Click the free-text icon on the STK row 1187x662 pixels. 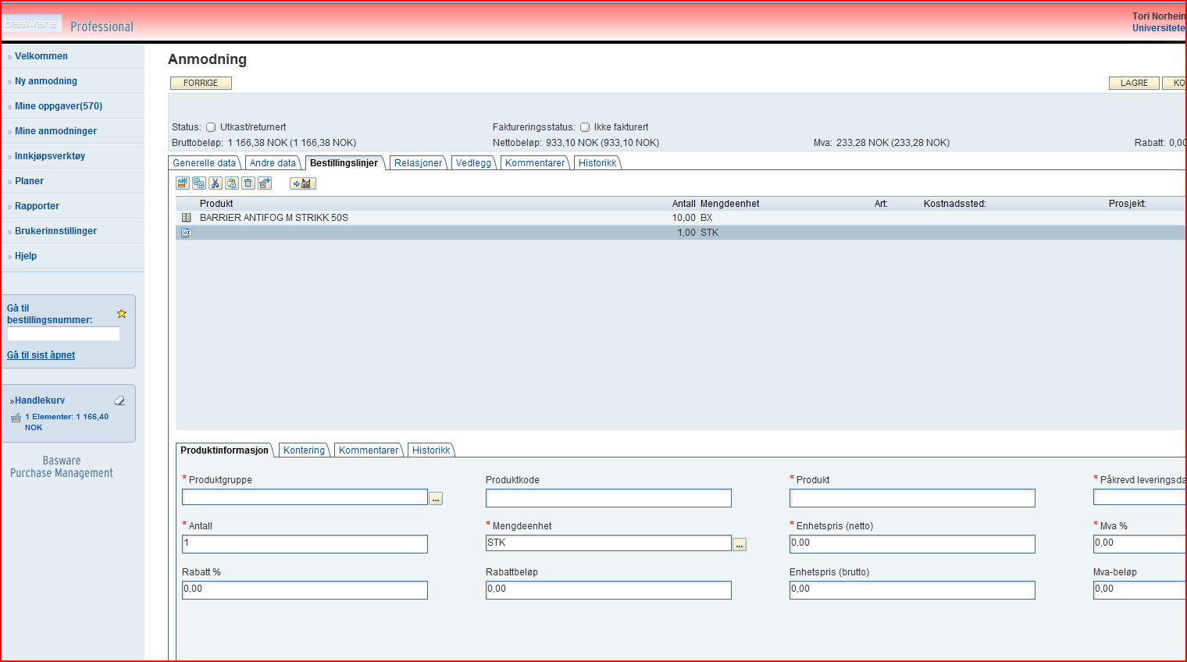click(x=186, y=233)
